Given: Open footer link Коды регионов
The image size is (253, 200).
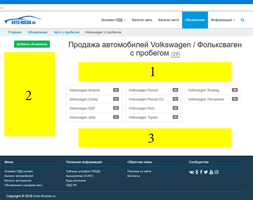Looking at the screenshot, I should tap(76, 180).
